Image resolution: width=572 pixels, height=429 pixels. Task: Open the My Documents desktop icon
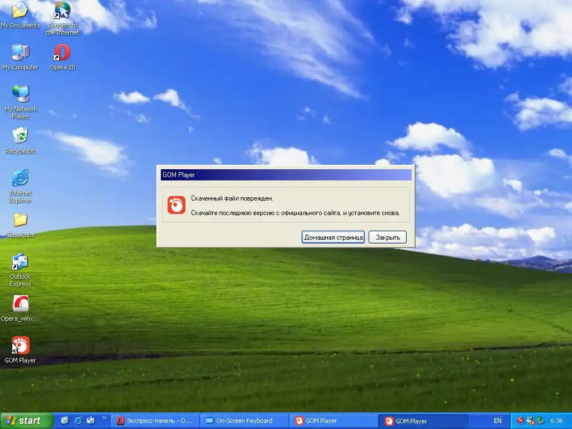tap(20, 15)
